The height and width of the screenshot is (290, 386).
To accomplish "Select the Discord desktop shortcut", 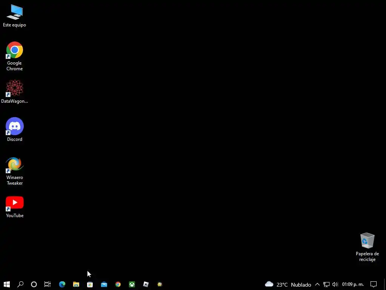I will click(x=15, y=130).
